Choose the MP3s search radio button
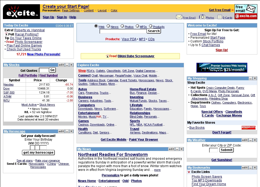Image resolution: width=260 pixels, height=187 pixels. click(x=137, y=26)
